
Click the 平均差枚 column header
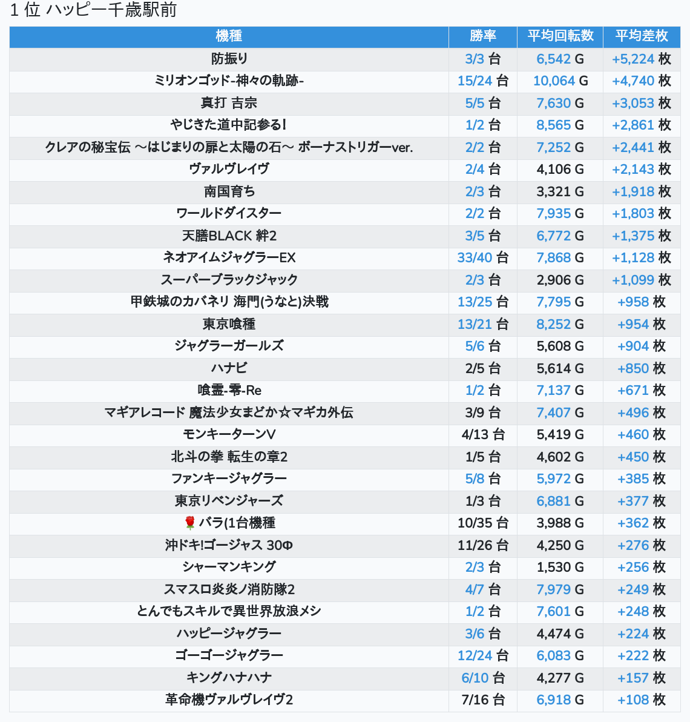coord(642,36)
